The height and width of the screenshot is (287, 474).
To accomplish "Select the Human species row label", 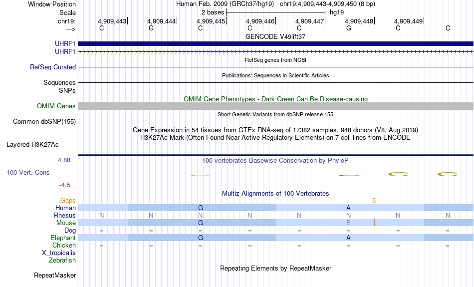I will point(65,208).
